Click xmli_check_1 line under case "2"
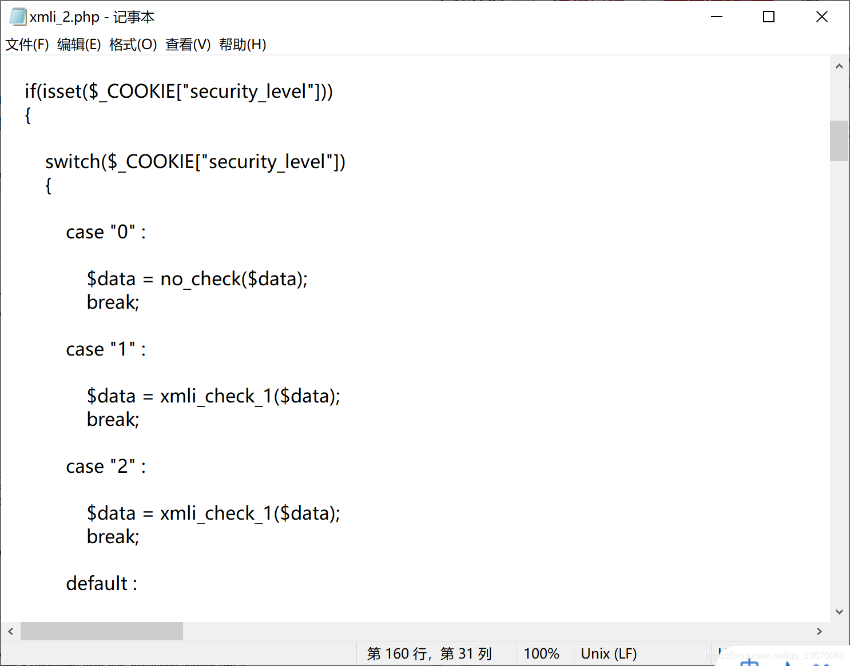This screenshot has width=850, height=666. 213,513
